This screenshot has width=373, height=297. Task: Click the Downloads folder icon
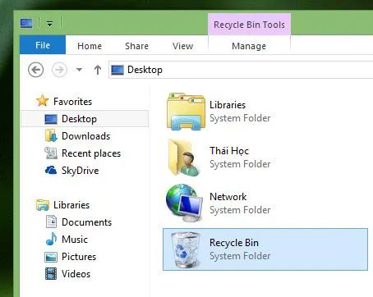(51, 136)
